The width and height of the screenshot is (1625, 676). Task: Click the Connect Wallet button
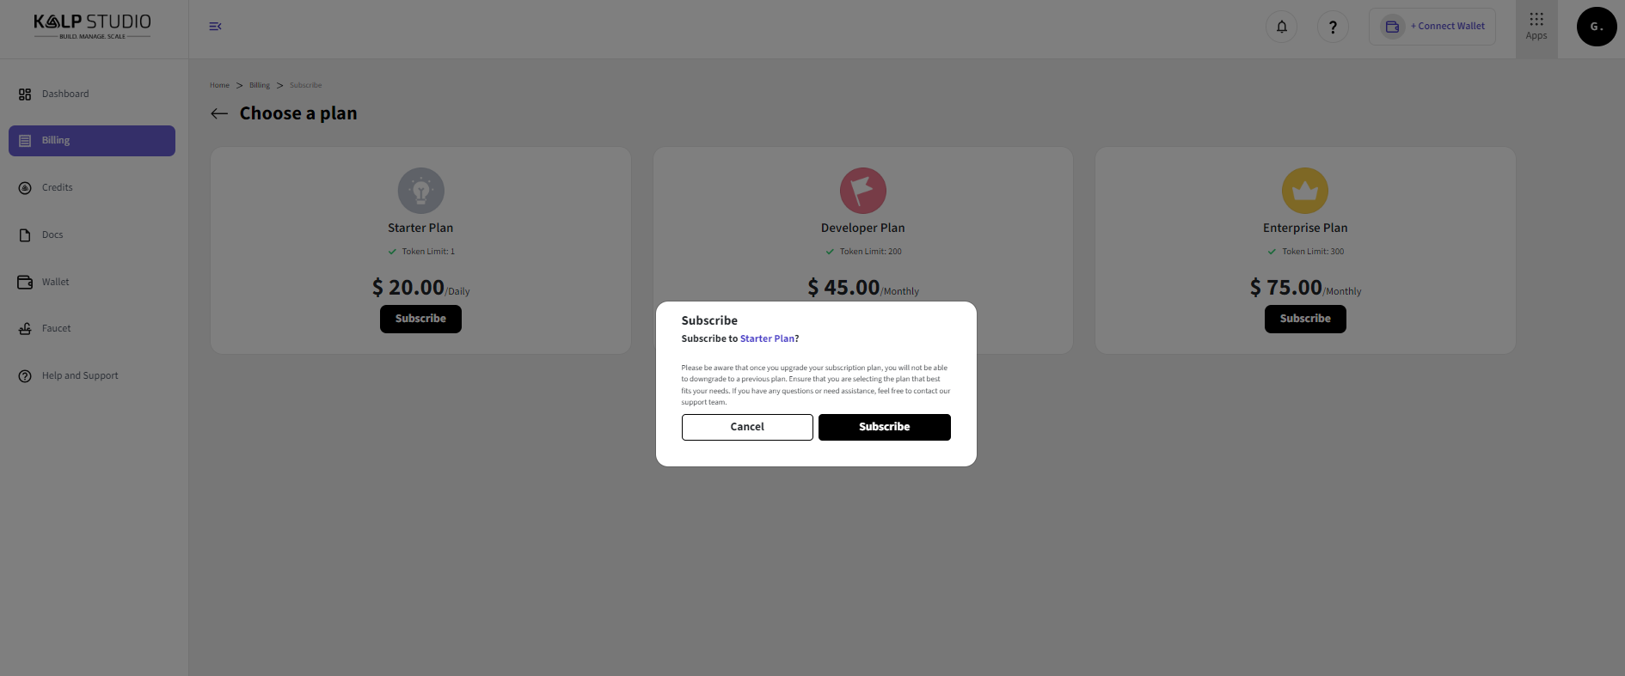pos(1432,27)
